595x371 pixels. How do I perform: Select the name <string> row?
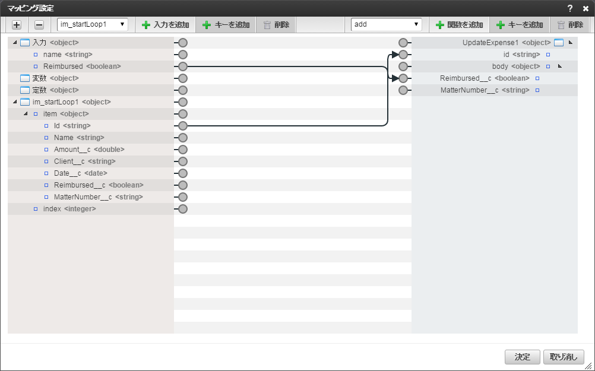pyautogui.click(x=91, y=54)
